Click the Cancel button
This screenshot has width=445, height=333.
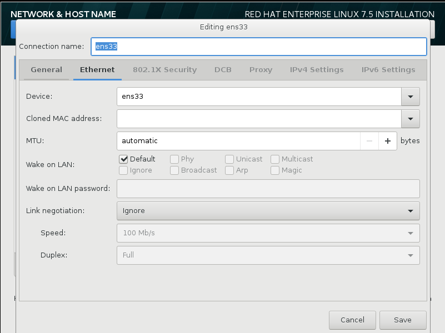click(352, 320)
